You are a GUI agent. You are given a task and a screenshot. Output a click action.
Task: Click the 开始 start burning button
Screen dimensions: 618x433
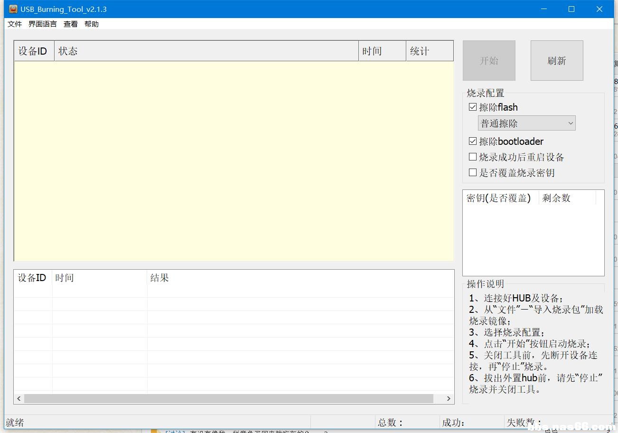click(488, 60)
